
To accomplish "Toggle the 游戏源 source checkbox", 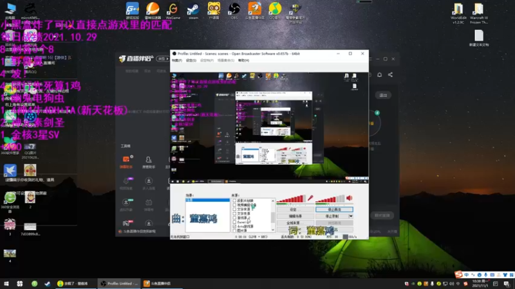I will (x=234, y=218).
